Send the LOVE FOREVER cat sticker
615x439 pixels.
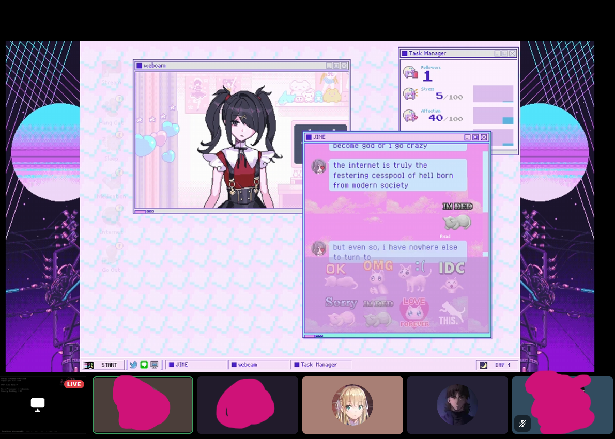[414, 312]
